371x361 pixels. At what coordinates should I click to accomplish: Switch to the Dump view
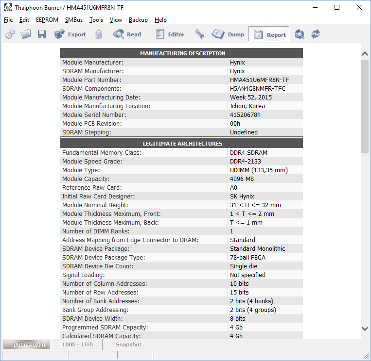click(x=228, y=34)
